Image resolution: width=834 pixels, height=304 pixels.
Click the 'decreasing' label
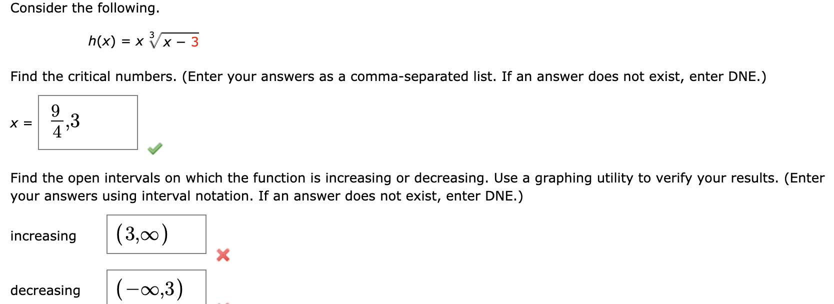(x=46, y=290)
